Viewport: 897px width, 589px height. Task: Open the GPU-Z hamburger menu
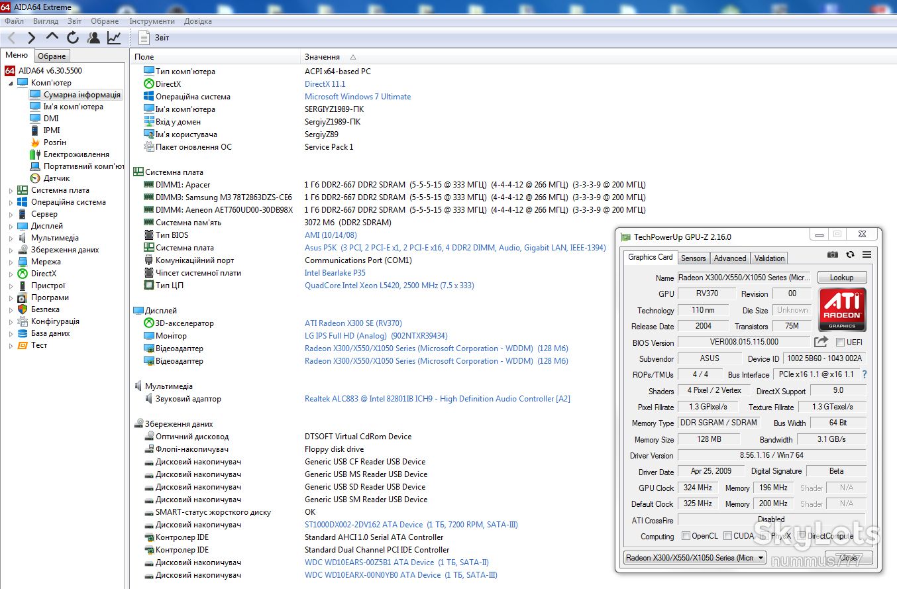(867, 255)
